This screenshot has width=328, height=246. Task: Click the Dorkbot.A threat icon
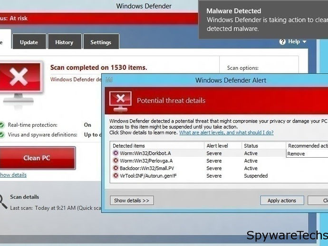click(x=116, y=153)
